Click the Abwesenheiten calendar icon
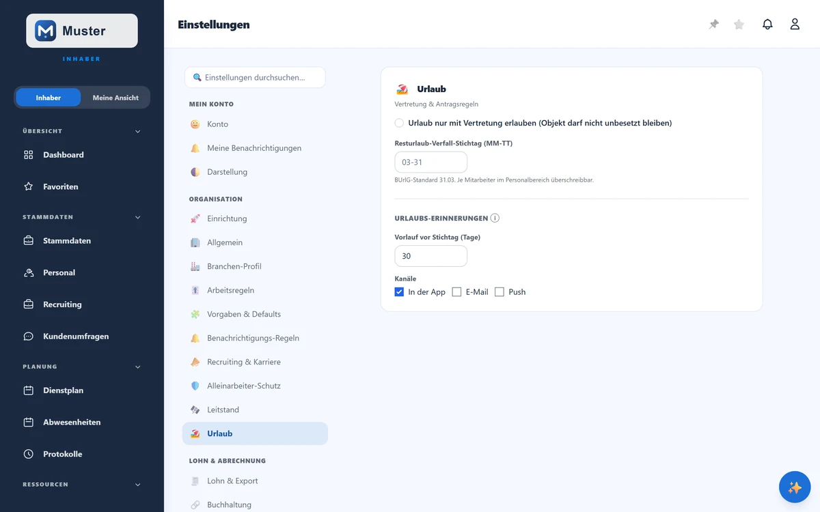This screenshot has width=820, height=512. pos(29,423)
